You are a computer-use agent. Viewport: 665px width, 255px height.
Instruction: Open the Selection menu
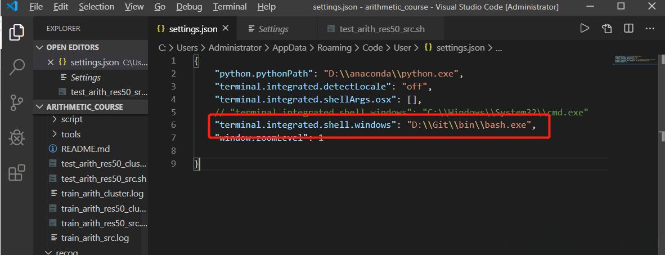(x=95, y=7)
